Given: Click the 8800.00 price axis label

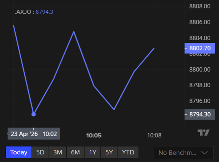Looking at the screenshot, I should click(200, 69).
